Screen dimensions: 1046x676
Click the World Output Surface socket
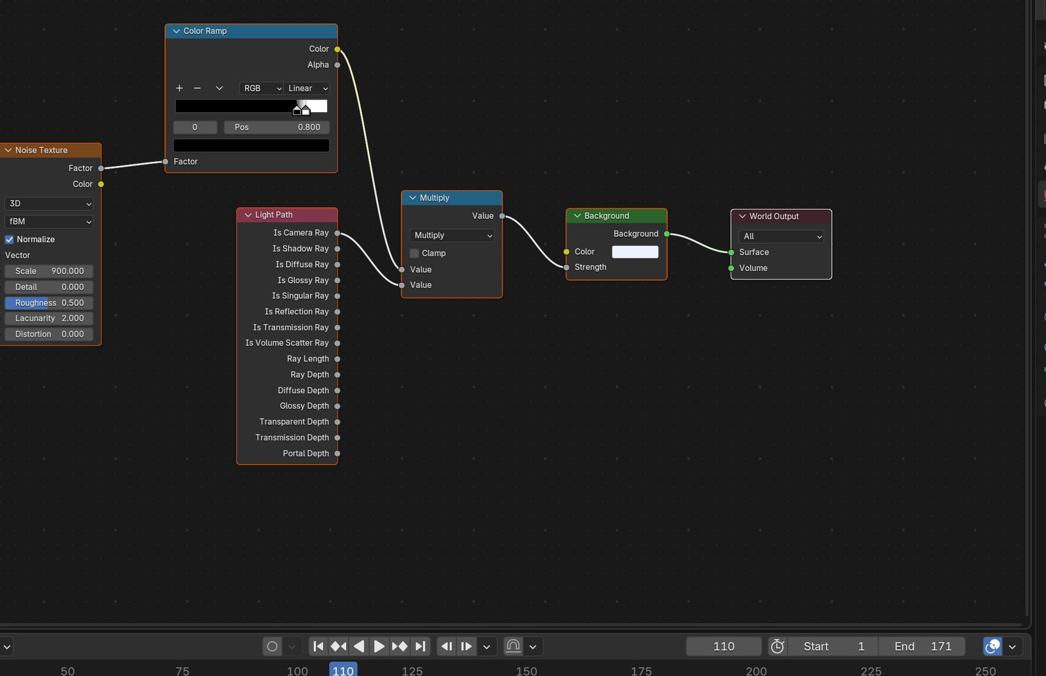pyautogui.click(x=731, y=252)
